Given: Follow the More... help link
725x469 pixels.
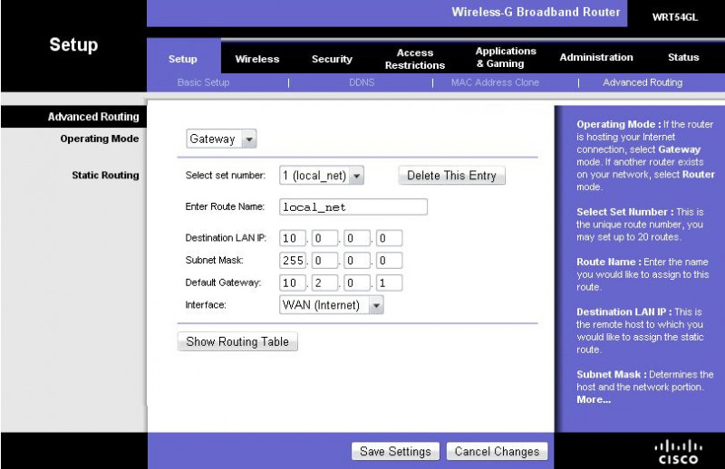Looking at the screenshot, I should click(594, 399).
